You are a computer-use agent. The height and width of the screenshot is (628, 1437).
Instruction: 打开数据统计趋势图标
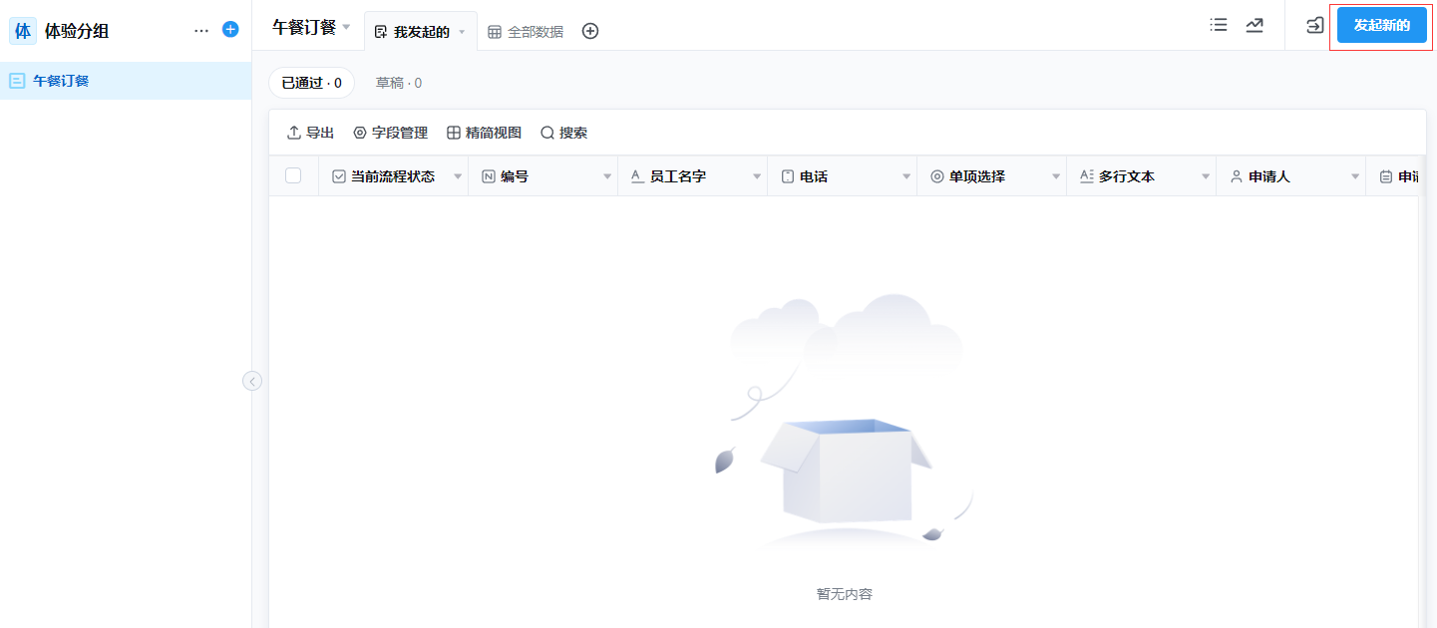[1255, 25]
